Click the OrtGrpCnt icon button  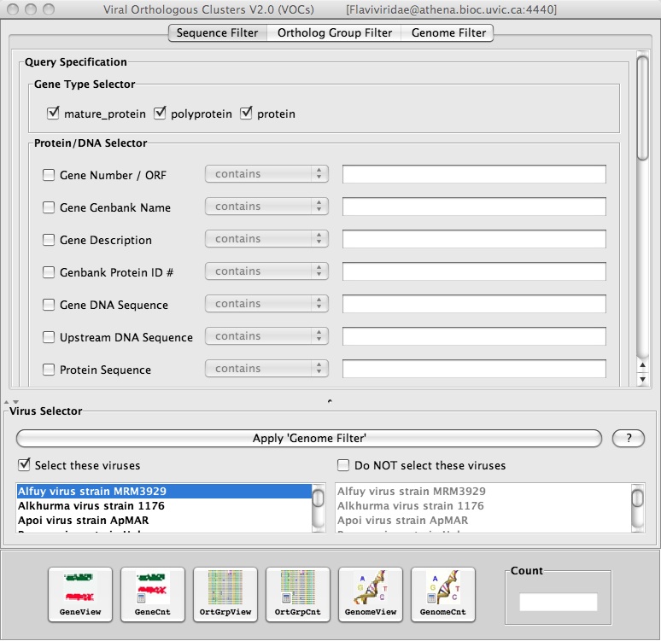pos(297,594)
